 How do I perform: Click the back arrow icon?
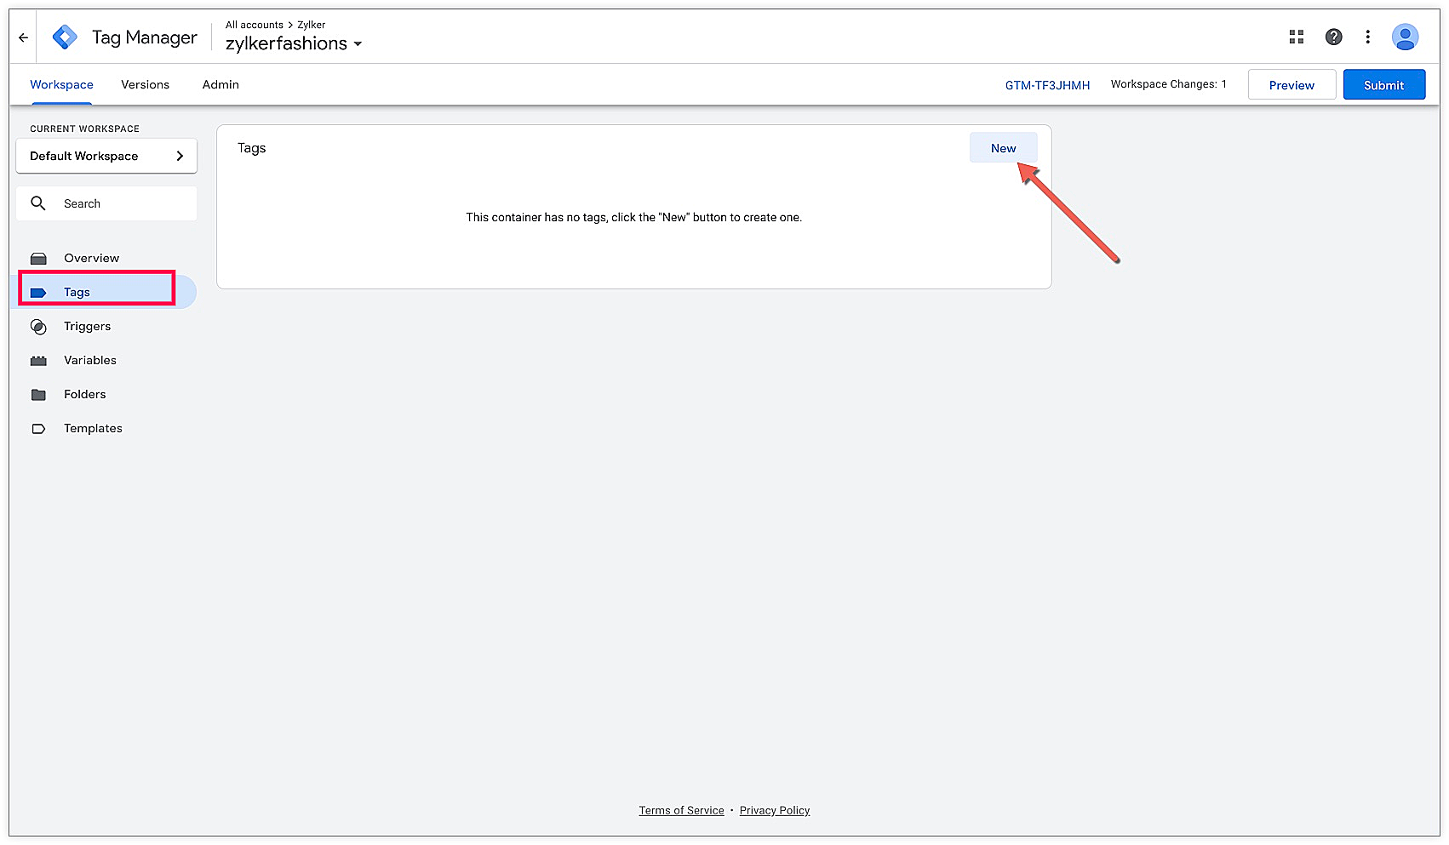pyautogui.click(x=23, y=37)
